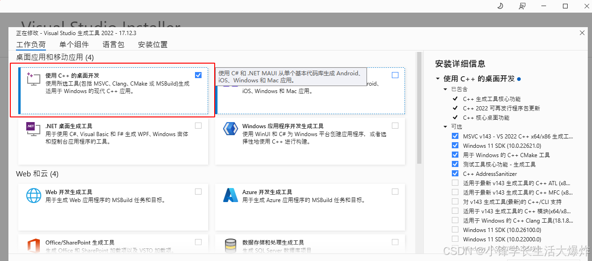Check Windows 11 SDK (10.0.22000.0) option
Image resolution: width=592 pixels, height=261 pixels.
(455, 239)
